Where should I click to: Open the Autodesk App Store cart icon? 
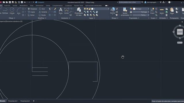[161, 2]
